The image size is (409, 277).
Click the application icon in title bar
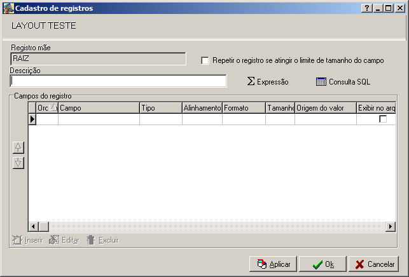8,8
